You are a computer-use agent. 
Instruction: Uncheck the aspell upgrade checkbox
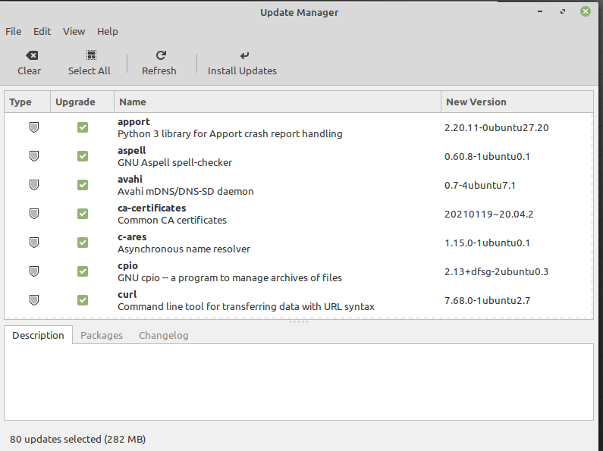pos(83,156)
